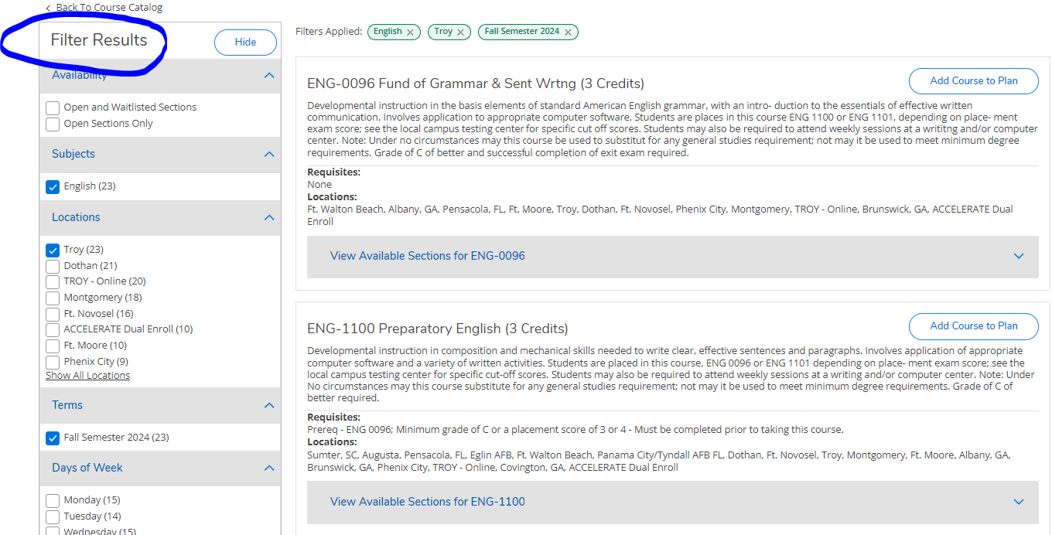This screenshot has height=535, width=1052.
Task: Collapse the Locations filter section
Action: [269, 217]
